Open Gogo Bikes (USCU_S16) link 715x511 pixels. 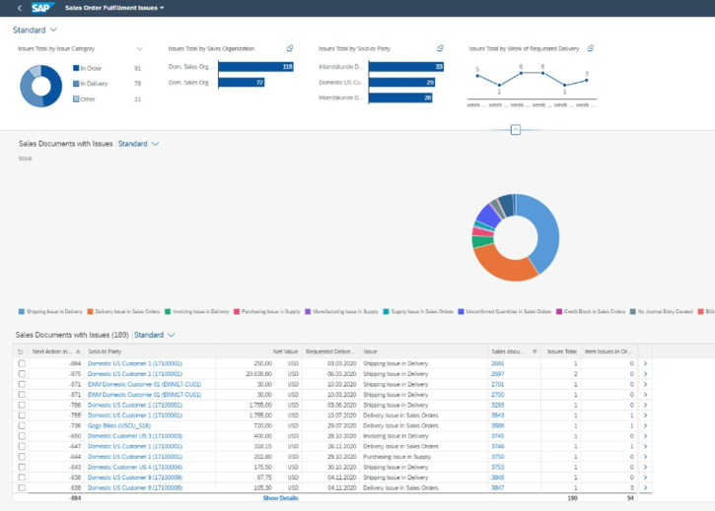[x=119, y=425]
